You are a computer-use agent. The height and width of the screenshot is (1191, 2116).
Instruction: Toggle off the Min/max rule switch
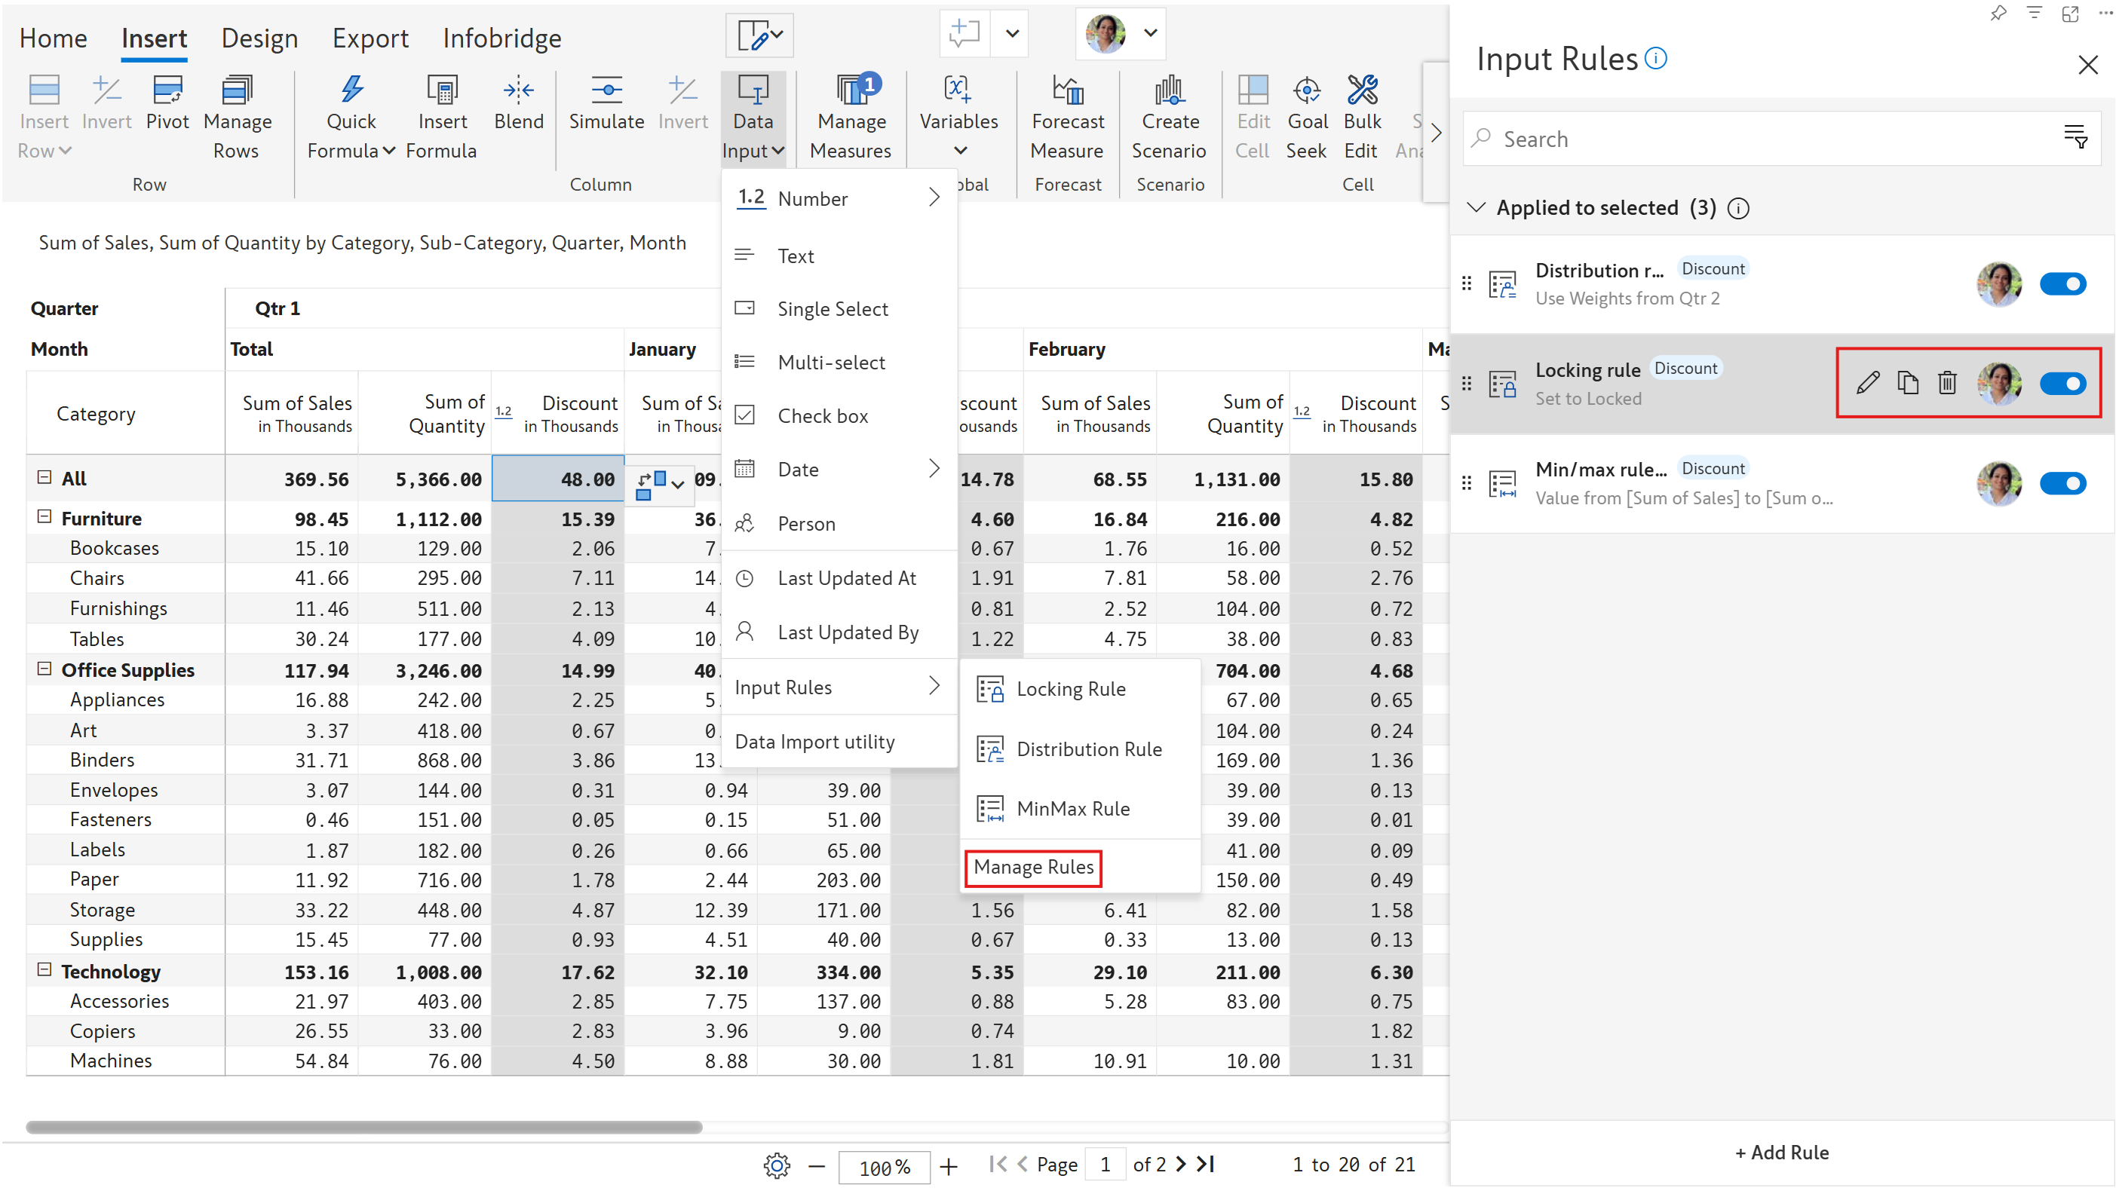coord(2062,483)
